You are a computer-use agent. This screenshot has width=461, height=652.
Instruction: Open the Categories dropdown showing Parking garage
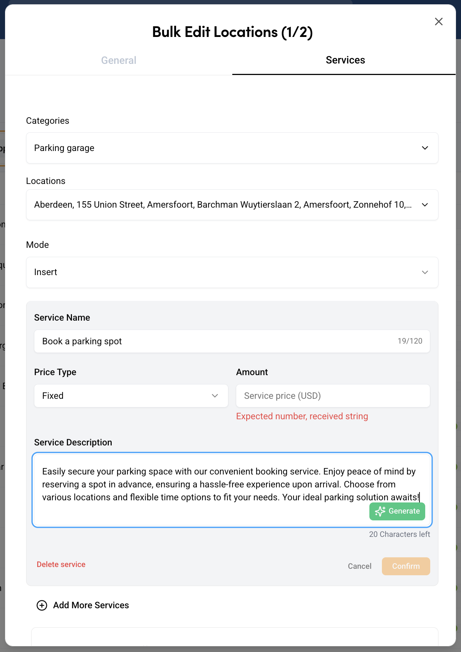click(232, 148)
